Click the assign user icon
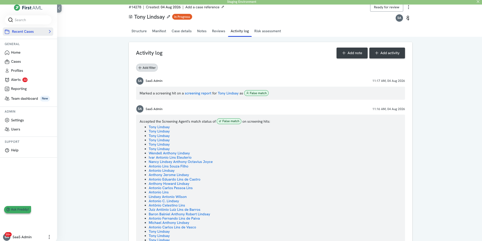Viewport: 482px width, 241px height. (408, 18)
